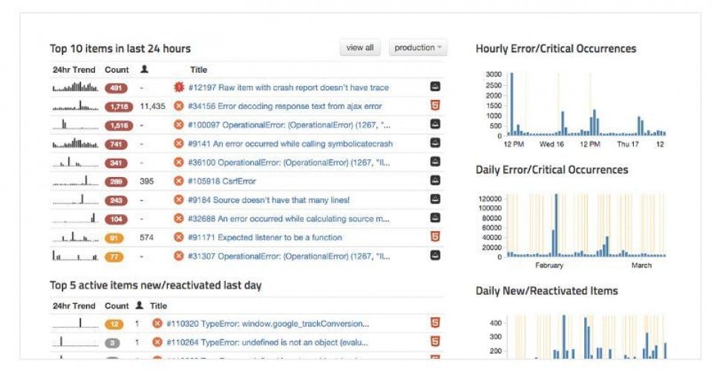Sort by the 24hr Trend column header
The width and height of the screenshot is (720, 372).
(74, 70)
